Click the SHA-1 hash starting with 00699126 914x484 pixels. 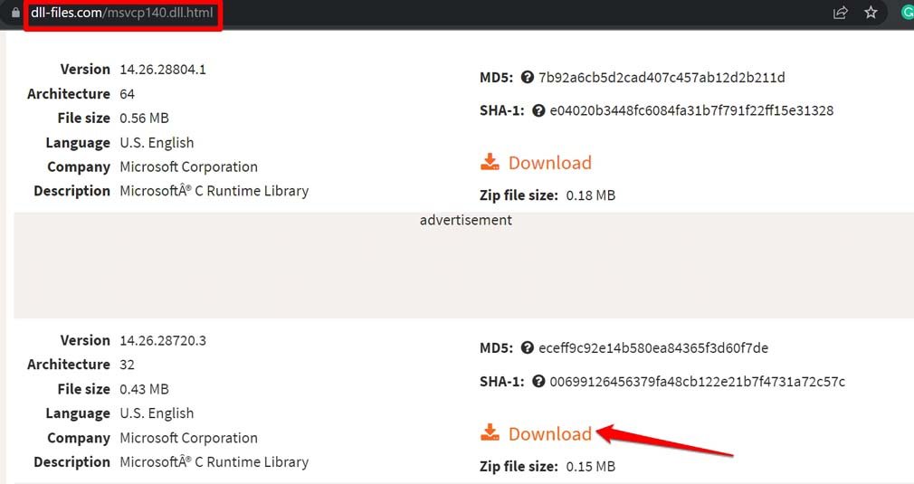coord(697,382)
